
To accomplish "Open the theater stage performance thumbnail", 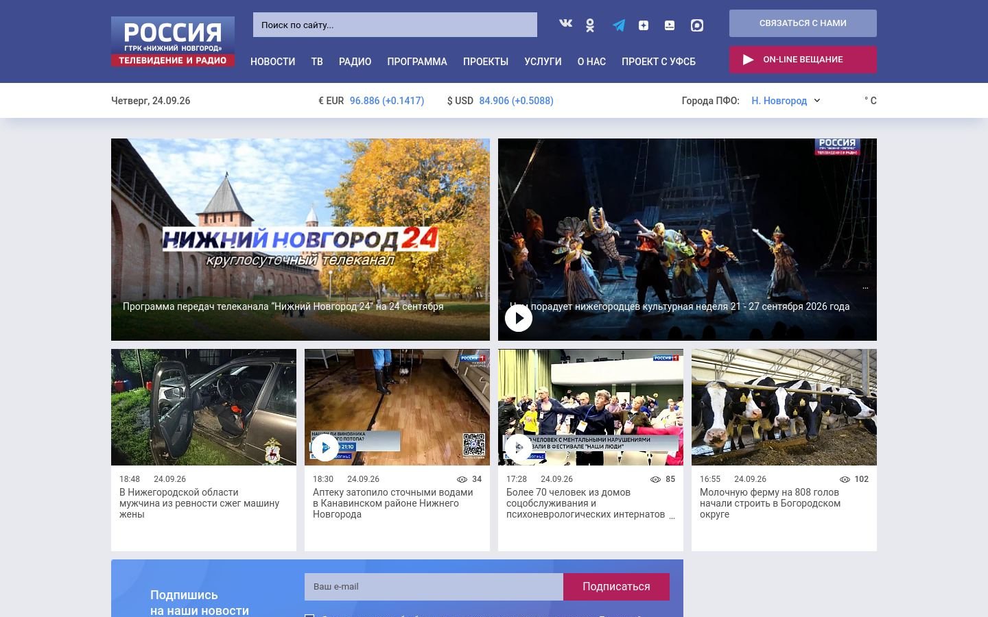I will [687, 239].
